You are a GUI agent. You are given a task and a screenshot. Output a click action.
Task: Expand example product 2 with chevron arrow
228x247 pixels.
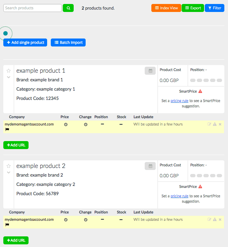9,173
